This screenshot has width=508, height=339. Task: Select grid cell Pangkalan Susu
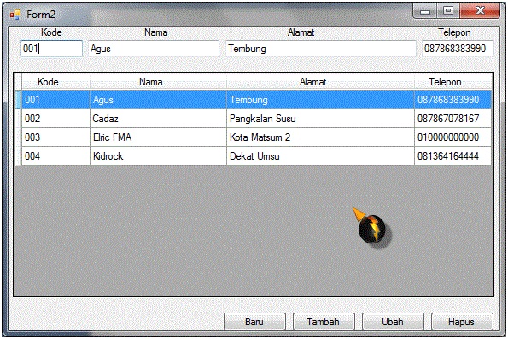[320, 119]
